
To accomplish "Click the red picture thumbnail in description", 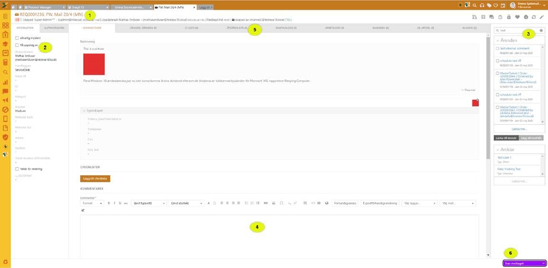I will pos(94,64).
